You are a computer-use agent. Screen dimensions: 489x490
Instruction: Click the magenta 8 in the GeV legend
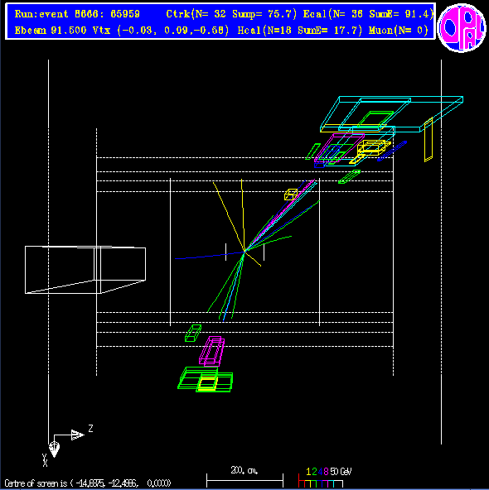click(326, 472)
